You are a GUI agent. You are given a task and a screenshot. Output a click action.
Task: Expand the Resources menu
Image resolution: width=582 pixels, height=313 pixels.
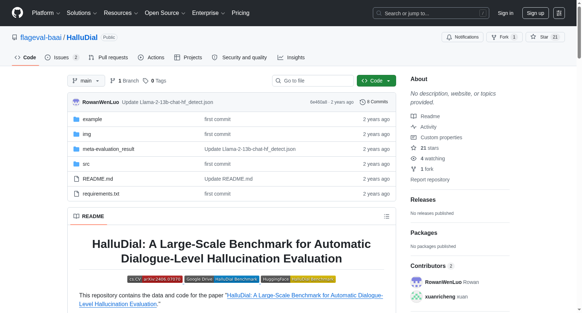[x=121, y=13]
